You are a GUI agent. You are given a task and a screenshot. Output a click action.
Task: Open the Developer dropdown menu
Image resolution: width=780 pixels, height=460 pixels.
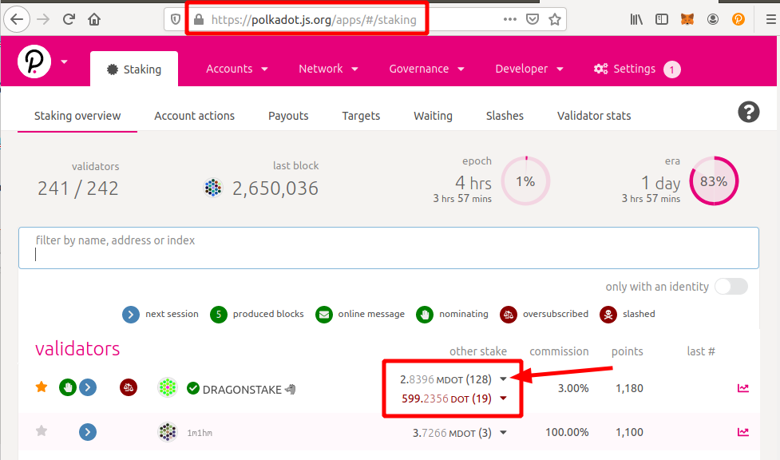[x=529, y=69]
